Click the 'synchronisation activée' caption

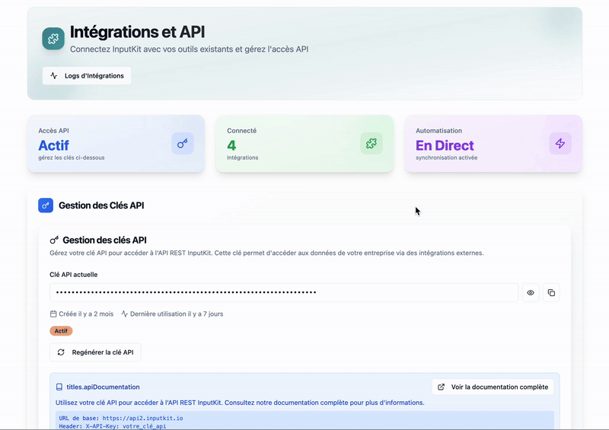447,158
